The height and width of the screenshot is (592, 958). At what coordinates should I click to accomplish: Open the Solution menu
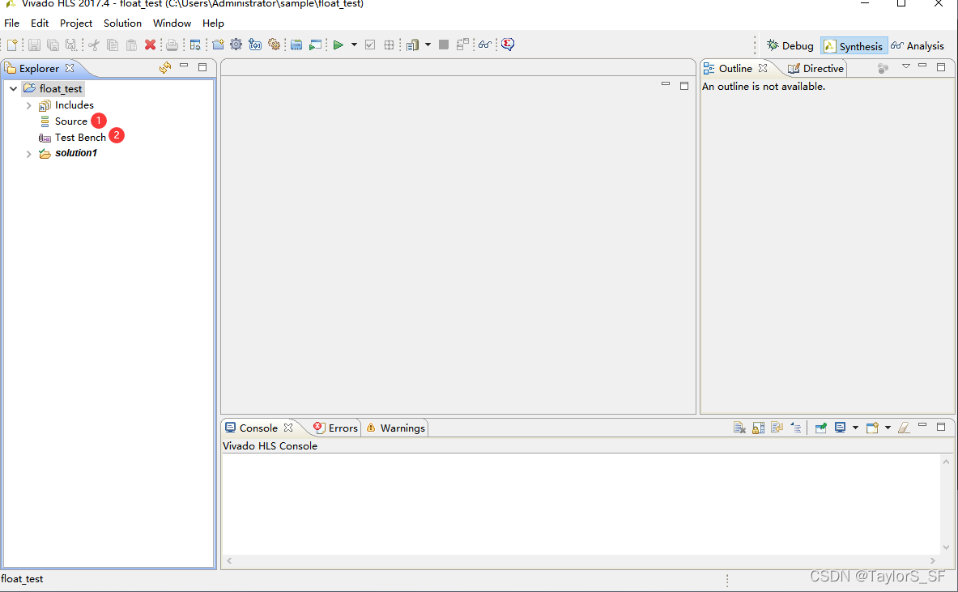pos(122,23)
